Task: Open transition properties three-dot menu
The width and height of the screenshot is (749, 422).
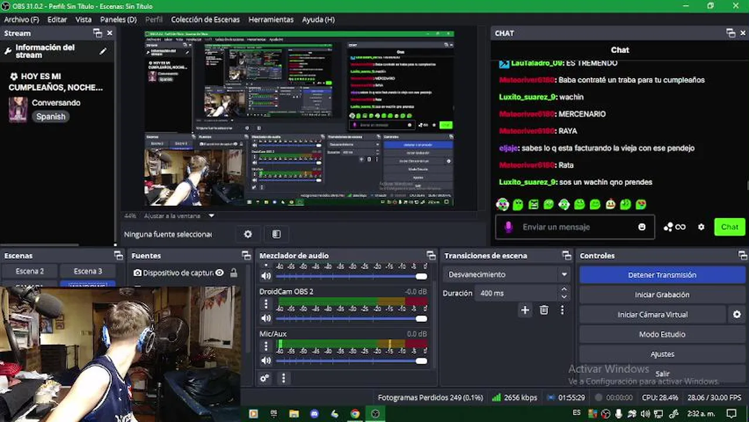Action: (562, 310)
